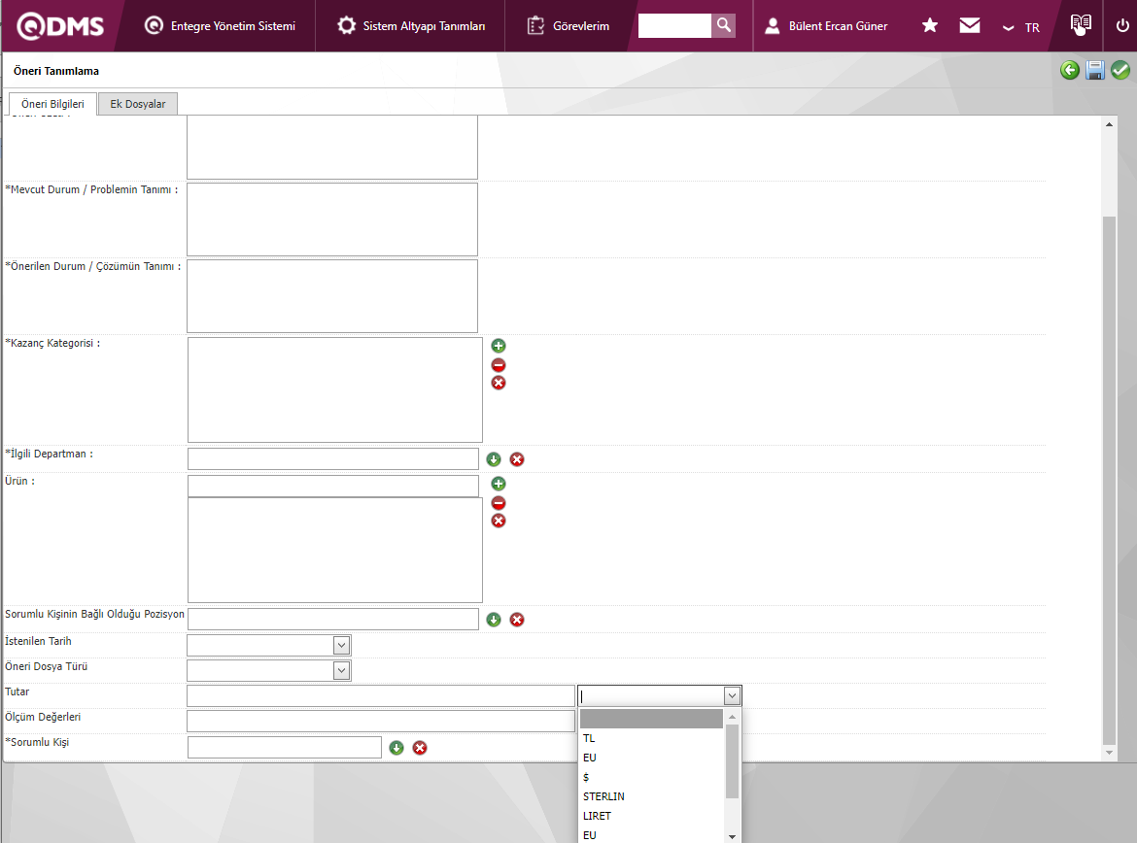Image resolution: width=1137 pixels, height=843 pixels.
Task: Open messages envelope icon
Action: pos(970,26)
